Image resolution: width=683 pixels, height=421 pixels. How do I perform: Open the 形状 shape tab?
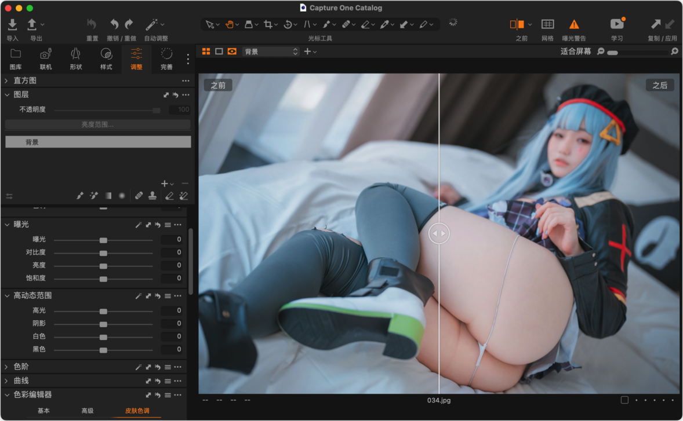[x=76, y=58]
